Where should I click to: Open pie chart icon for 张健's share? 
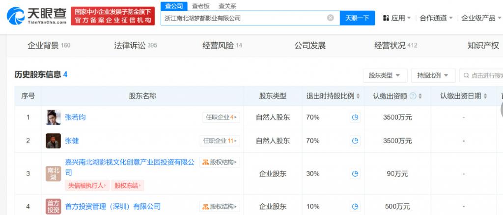coord(355,141)
